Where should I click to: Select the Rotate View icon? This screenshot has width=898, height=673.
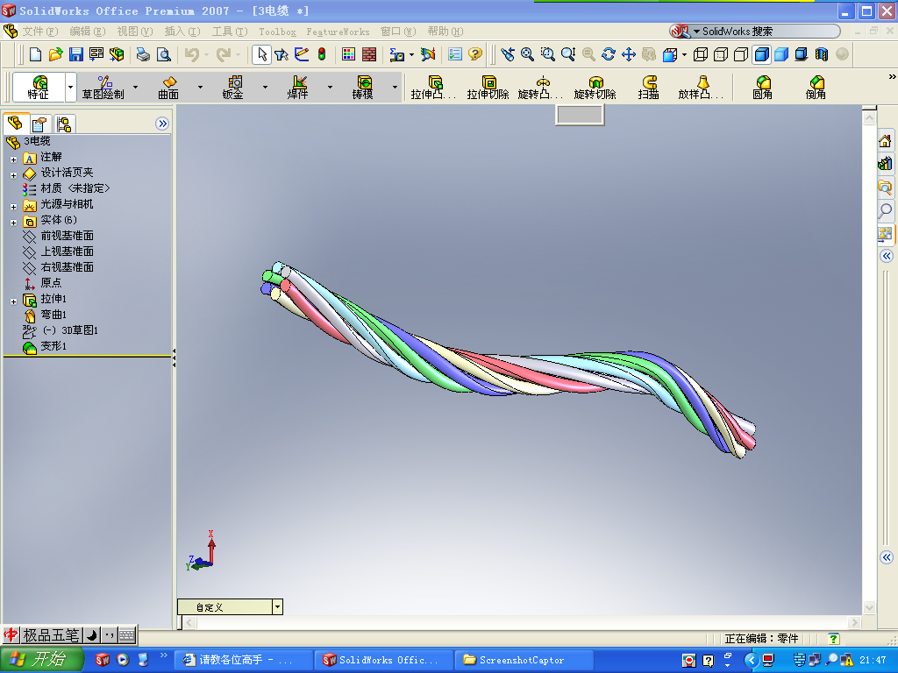tap(609, 54)
